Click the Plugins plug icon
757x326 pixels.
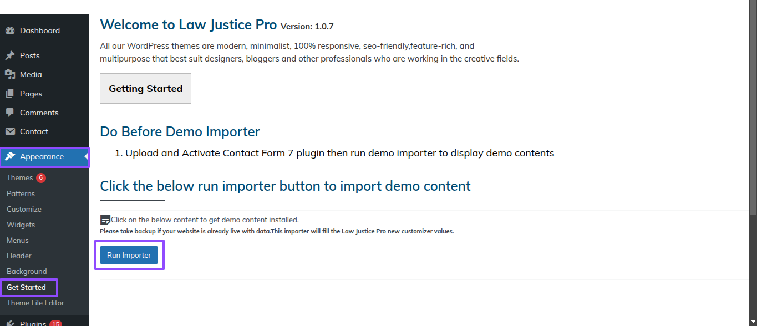point(10,323)
